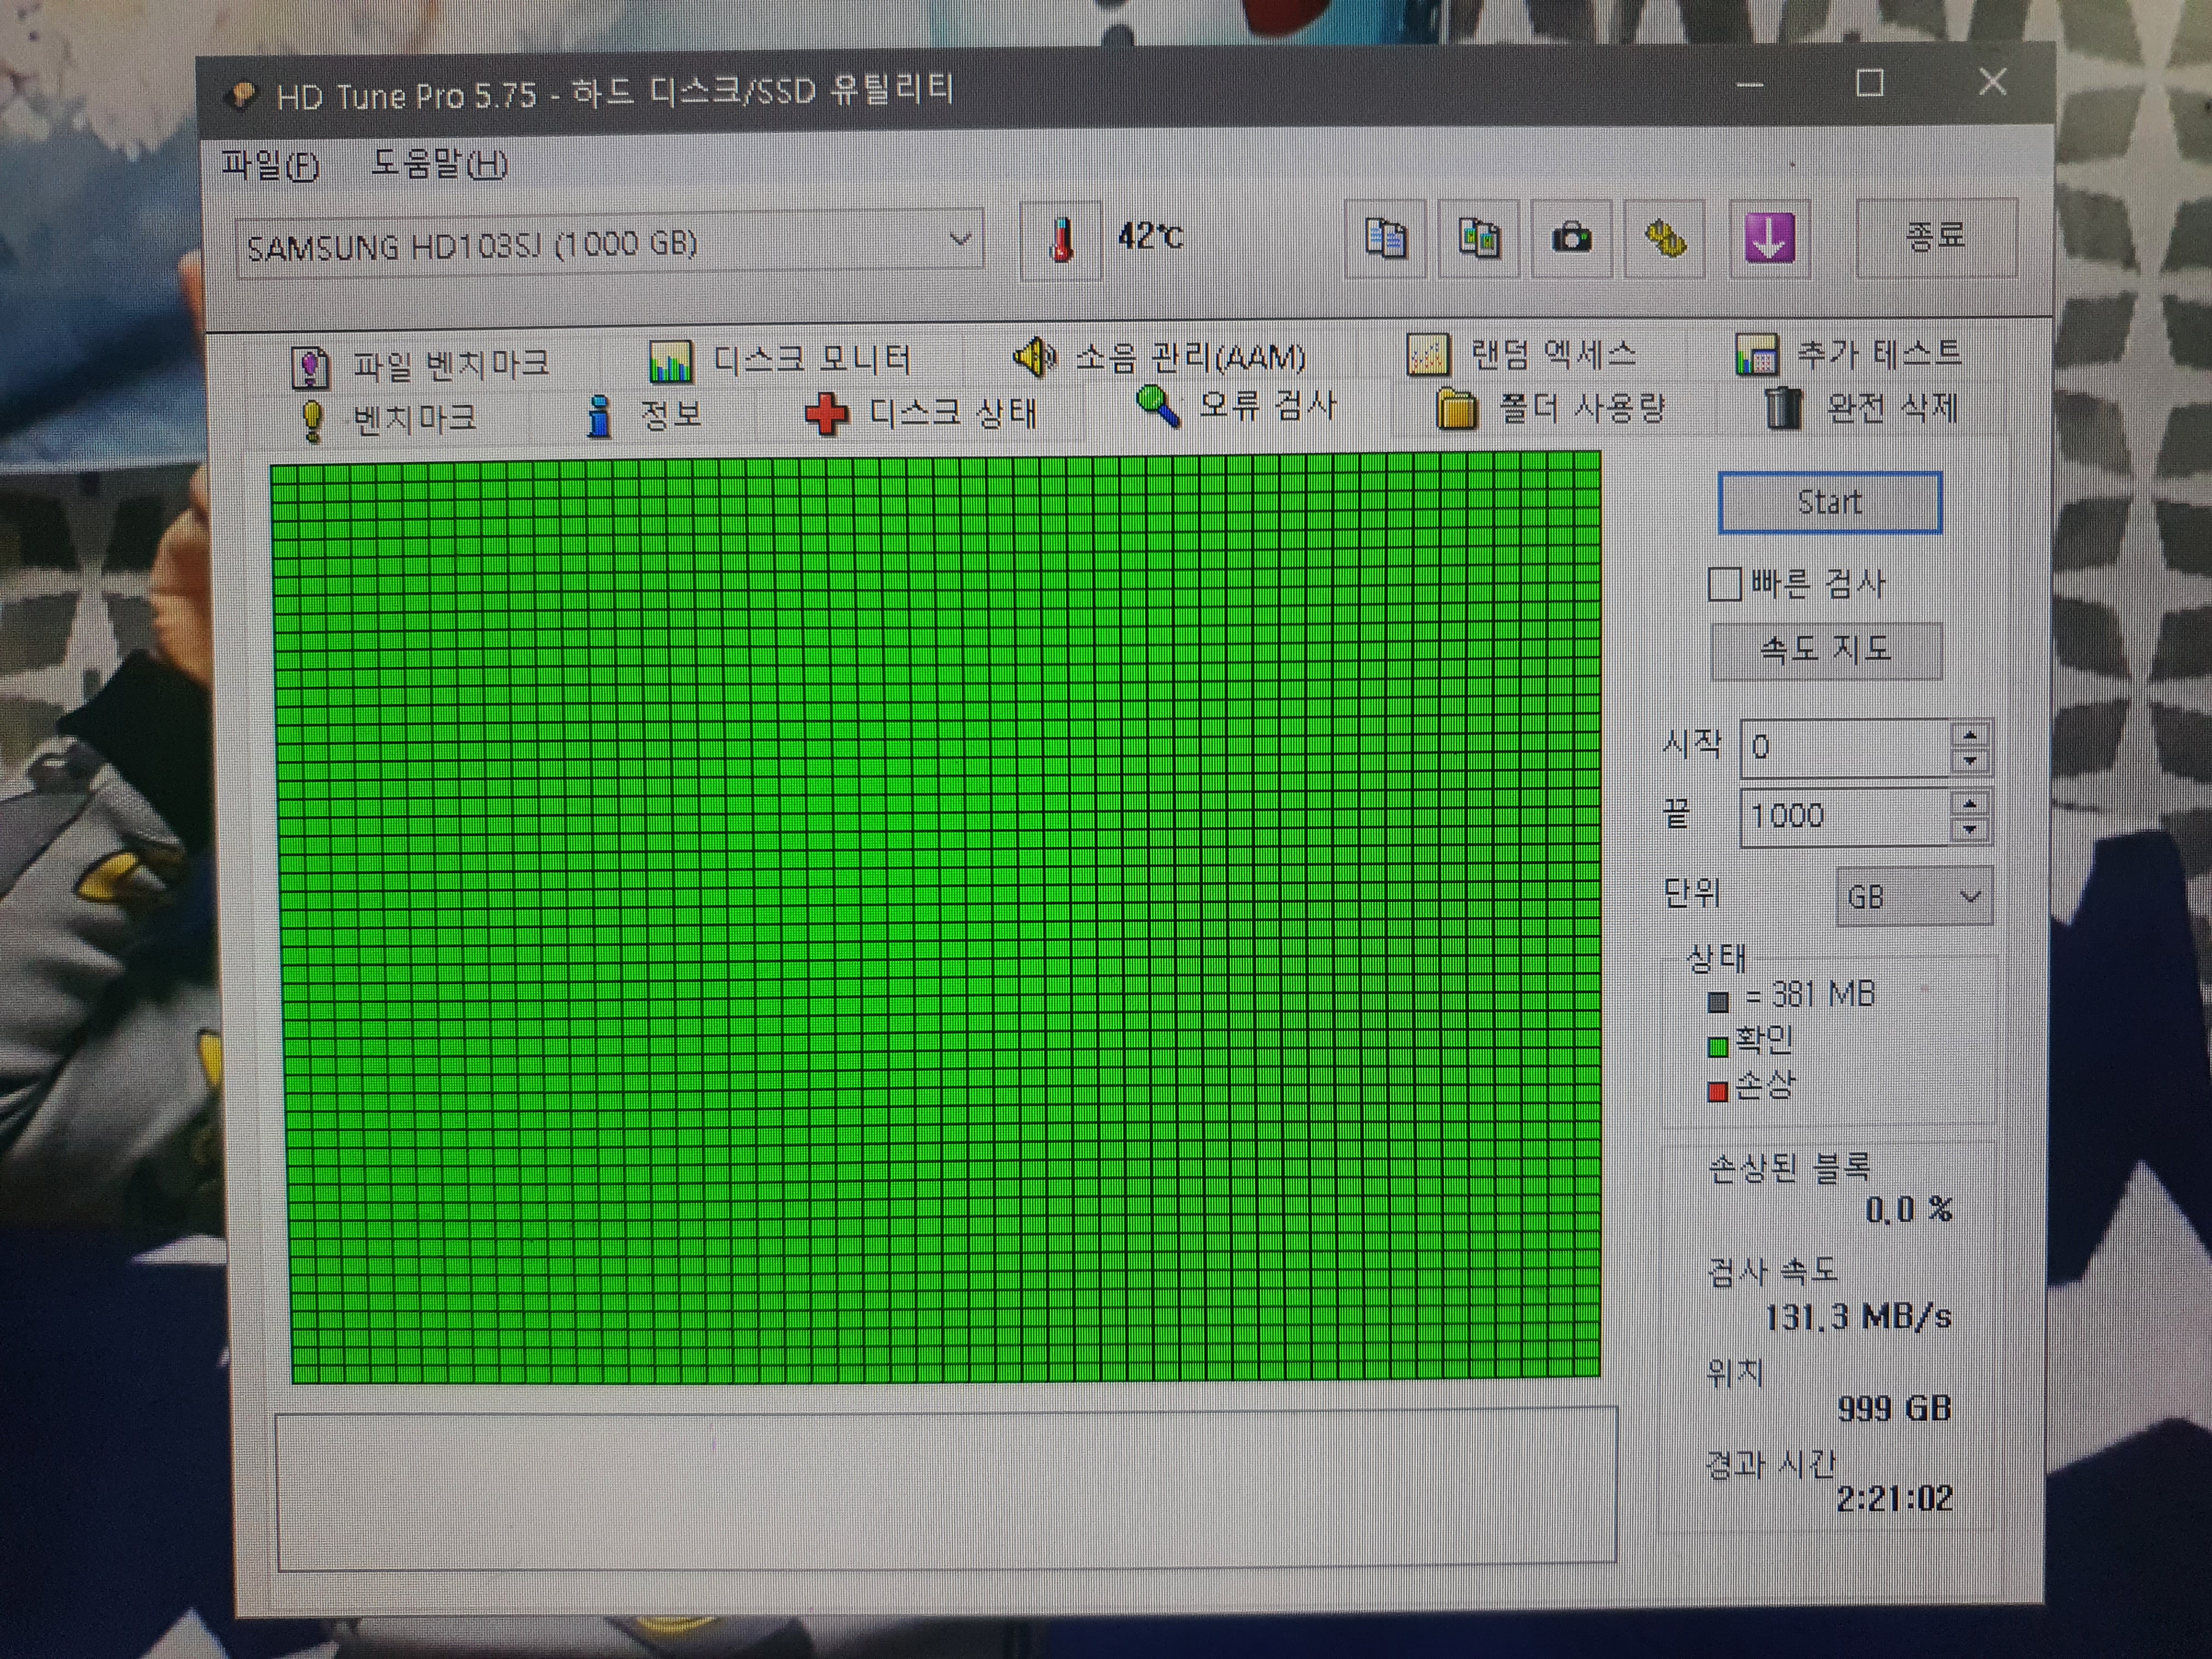This screenshot has width=2212, height=1659.
Task: Increase the 시작 value with up arrow
Action: click(x=1969, y=736)
